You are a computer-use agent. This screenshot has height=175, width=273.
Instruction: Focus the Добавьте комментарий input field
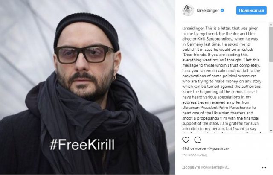221,167
